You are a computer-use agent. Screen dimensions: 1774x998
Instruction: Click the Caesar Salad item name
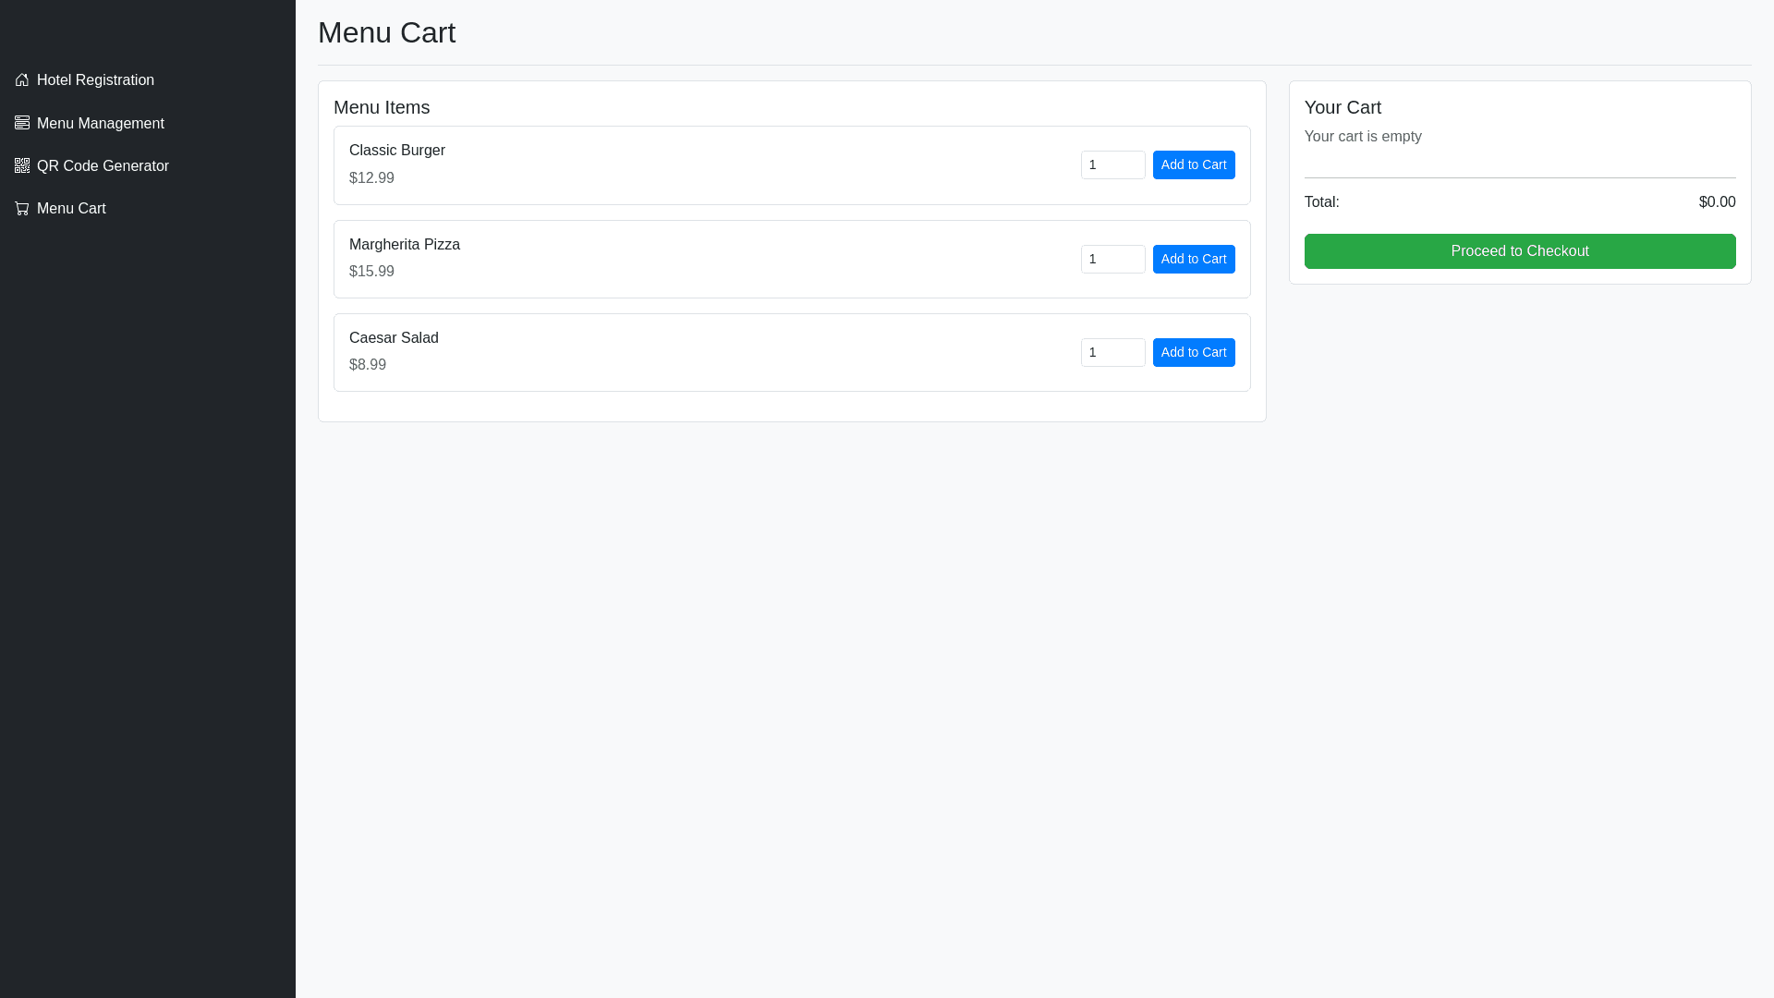tap(394, 338)
